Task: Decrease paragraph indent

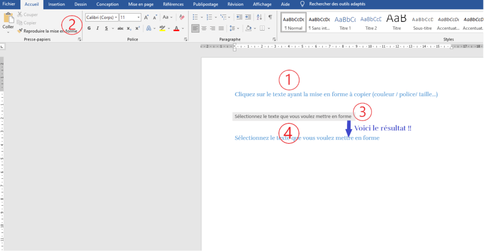Action: tap(239, 17)
